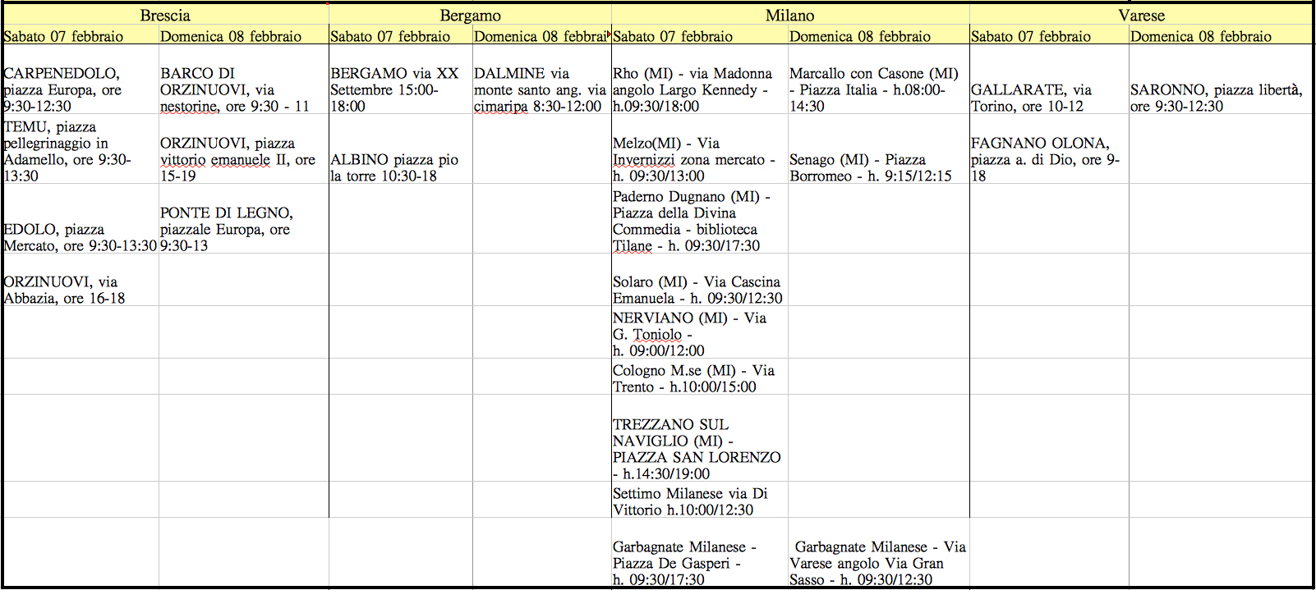The height and width of the screenshot is (590, 1316).
Task: Select the Senago (MI) Piazza Borromeo cell
Action: (879, 149)
